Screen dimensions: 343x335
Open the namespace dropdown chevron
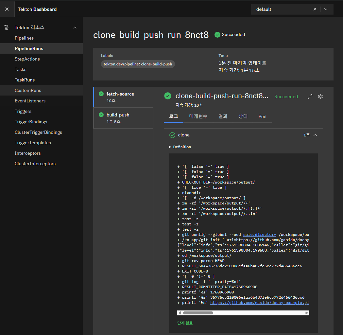point(325,9)
